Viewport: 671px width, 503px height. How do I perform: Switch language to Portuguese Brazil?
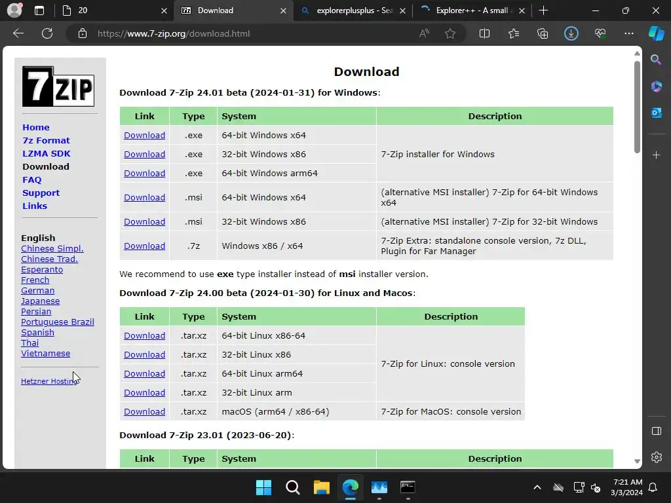click(58, 322)
